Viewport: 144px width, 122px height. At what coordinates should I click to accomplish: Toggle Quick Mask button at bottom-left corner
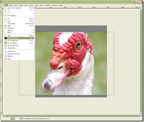pos(2,116)
